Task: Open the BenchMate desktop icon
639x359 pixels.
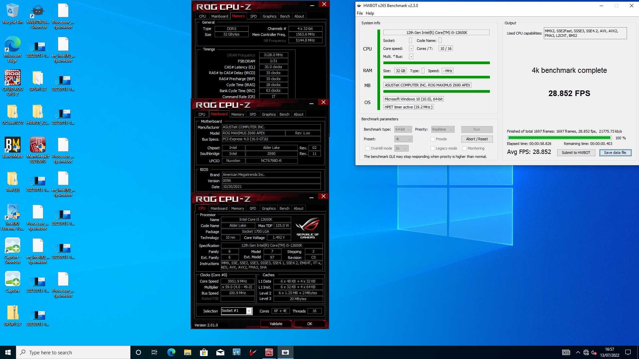Action: (12, 148)
